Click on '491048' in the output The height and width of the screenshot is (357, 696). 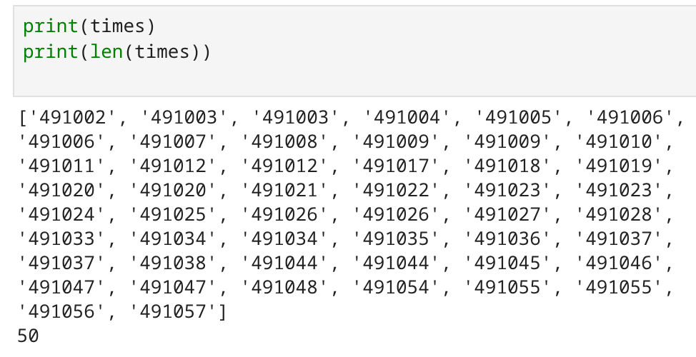coord(286,287)
